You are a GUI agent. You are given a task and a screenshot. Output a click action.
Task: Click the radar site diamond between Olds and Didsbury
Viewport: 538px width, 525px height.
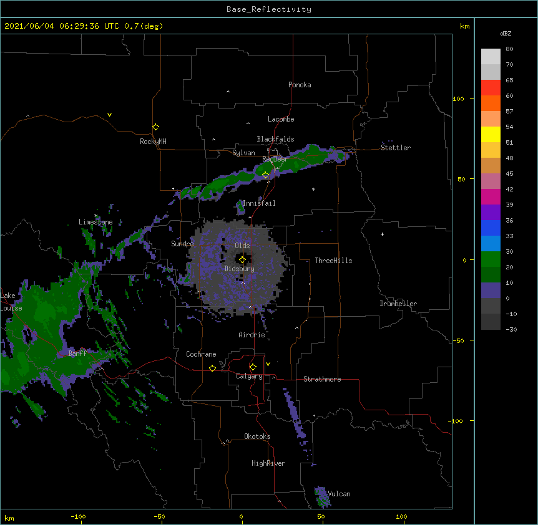pyautogui.click(x=242, y=260)
